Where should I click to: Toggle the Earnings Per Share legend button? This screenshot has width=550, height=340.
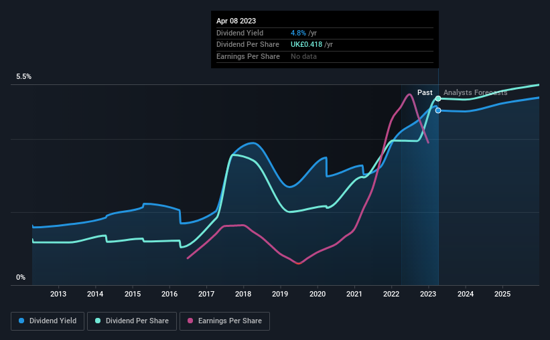[x=224, y=321]
